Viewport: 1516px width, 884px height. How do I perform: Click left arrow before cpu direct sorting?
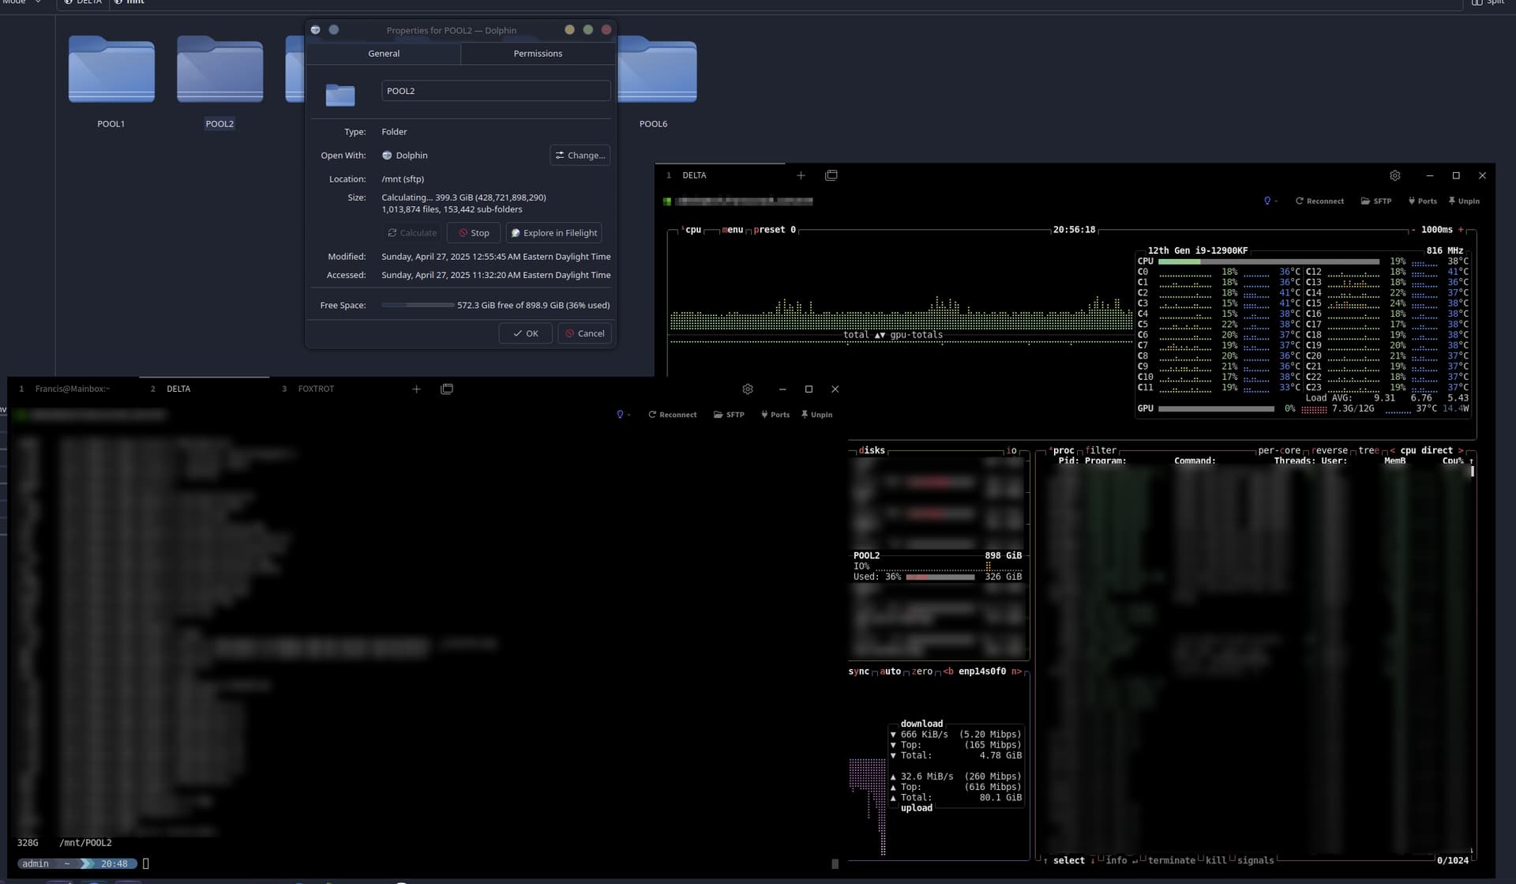point(1393,450)
